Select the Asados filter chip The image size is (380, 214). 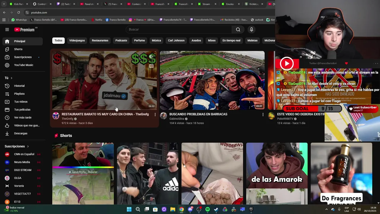(196, 40)
